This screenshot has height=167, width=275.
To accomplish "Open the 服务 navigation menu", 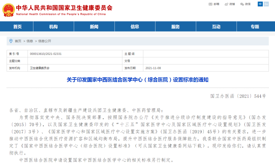I will [x=175, y=27].
